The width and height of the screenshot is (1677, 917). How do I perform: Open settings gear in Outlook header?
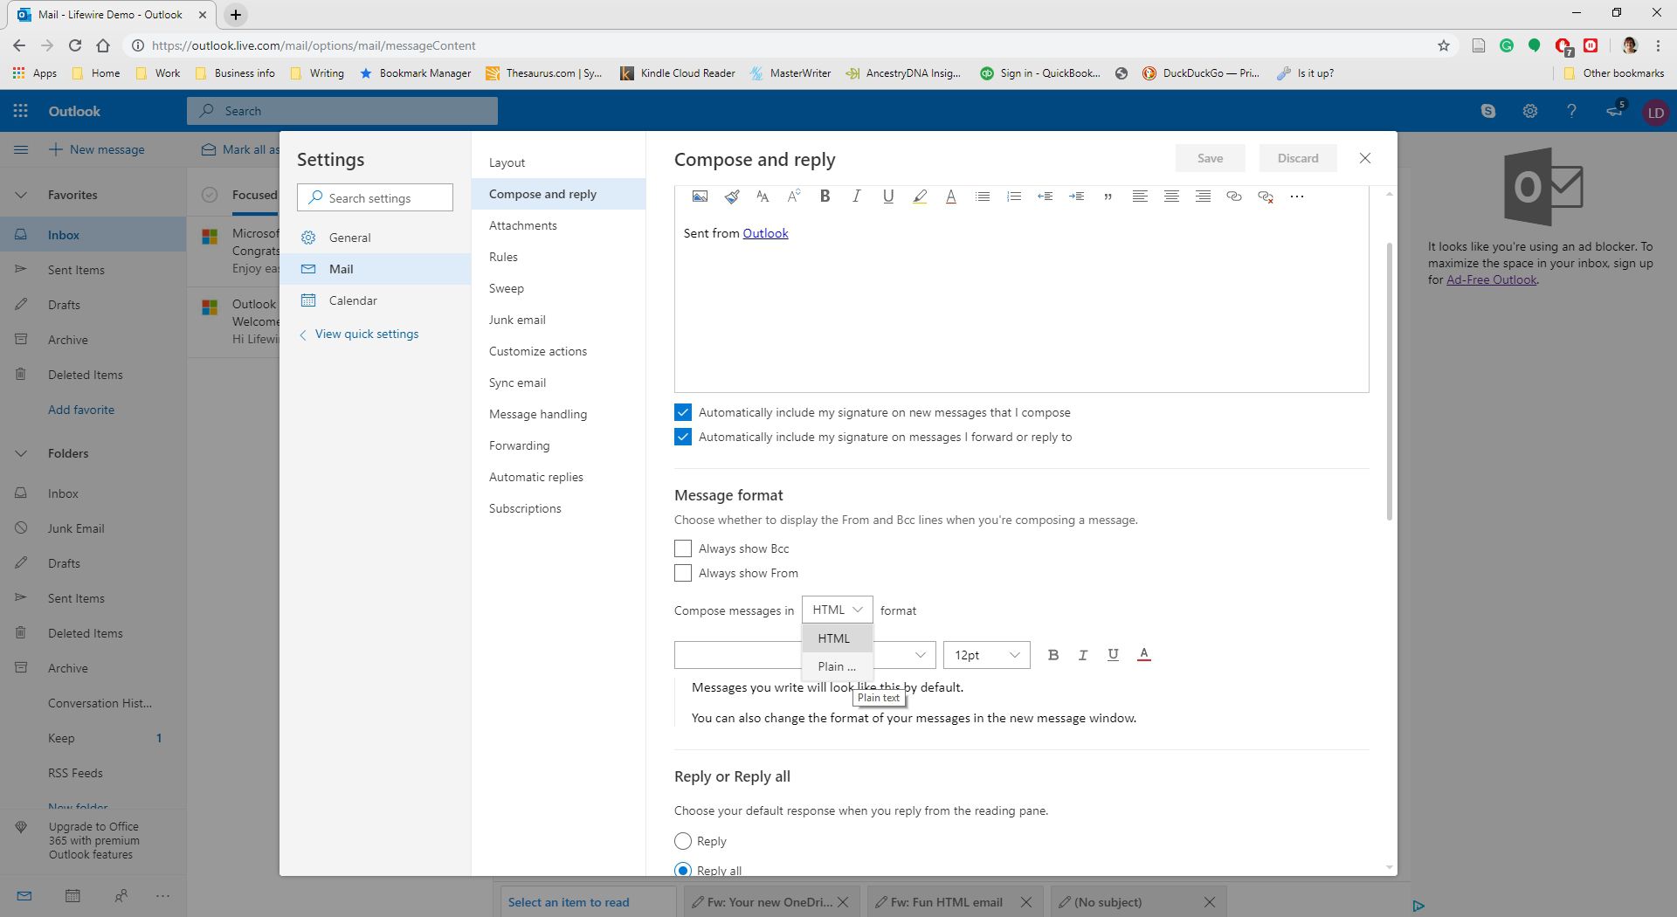[x=1530, y=111]
